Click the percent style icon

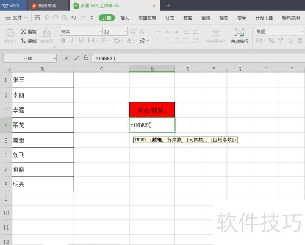[x=271, y=41]
